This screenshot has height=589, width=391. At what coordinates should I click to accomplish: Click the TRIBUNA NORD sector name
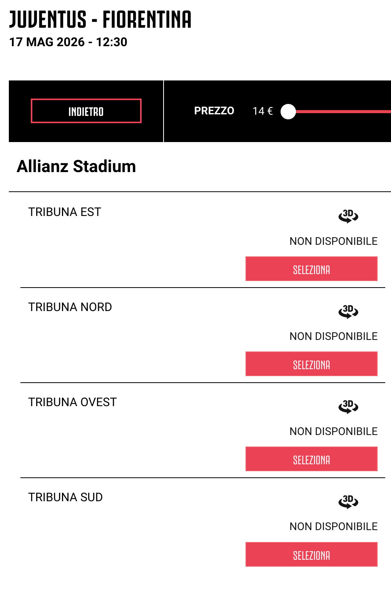70,307
